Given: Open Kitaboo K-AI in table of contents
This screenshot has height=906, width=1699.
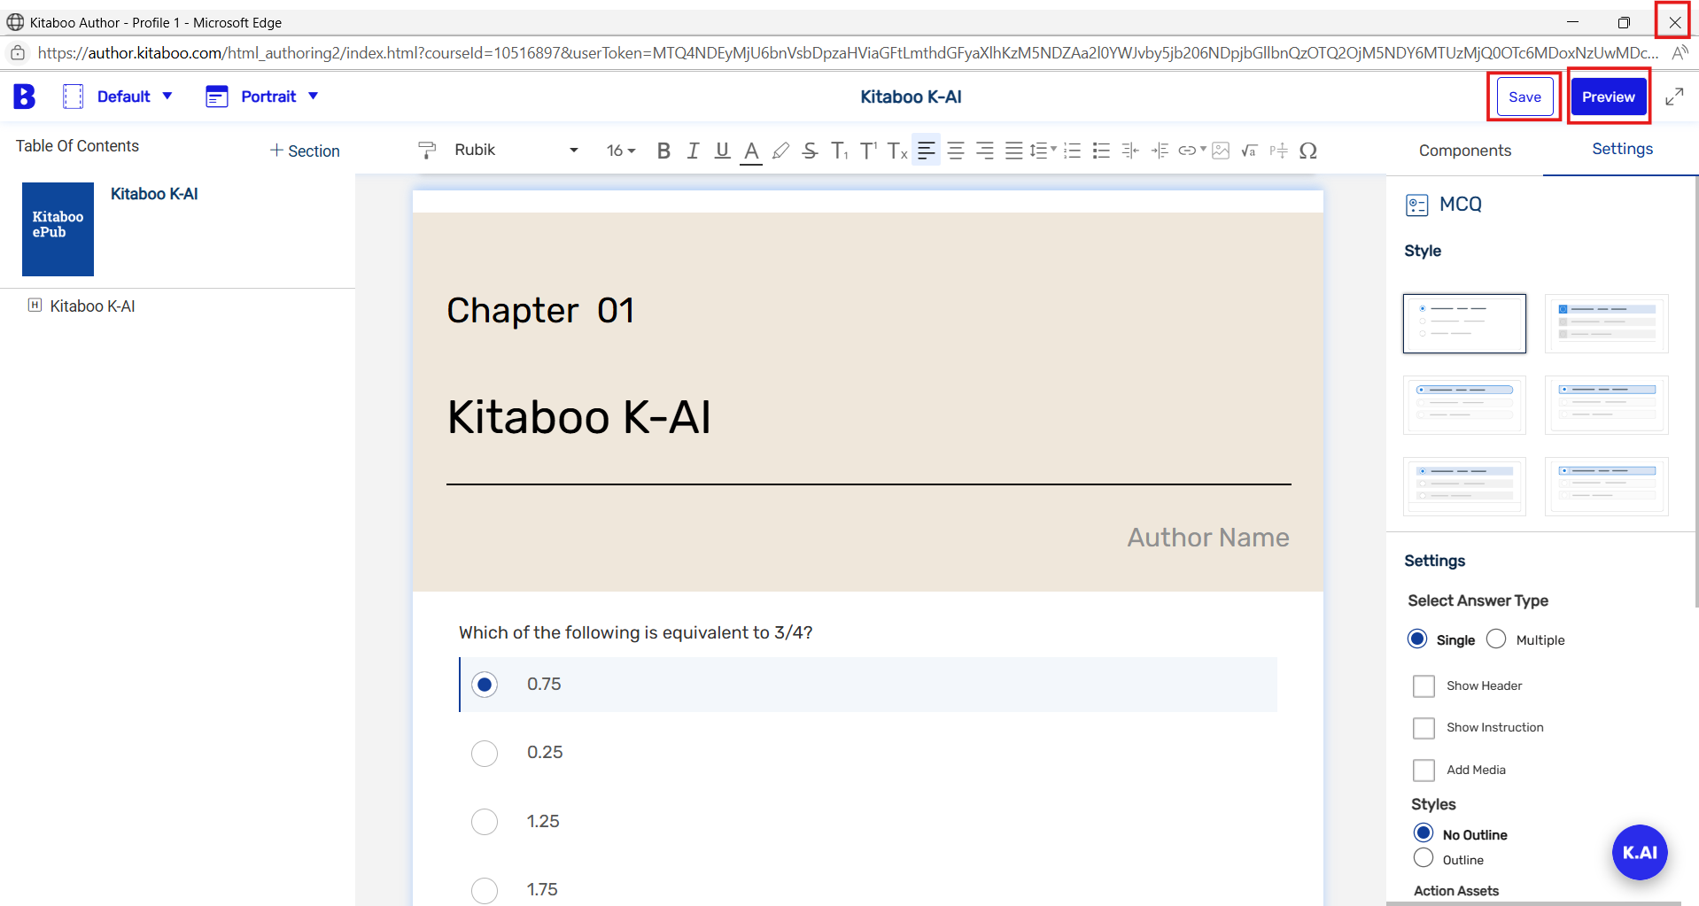Looking at the screenshot, I should [x=92, y=306].
